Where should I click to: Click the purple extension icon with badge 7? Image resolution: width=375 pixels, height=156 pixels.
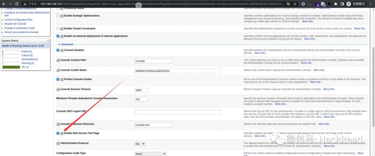coord(317,4)
